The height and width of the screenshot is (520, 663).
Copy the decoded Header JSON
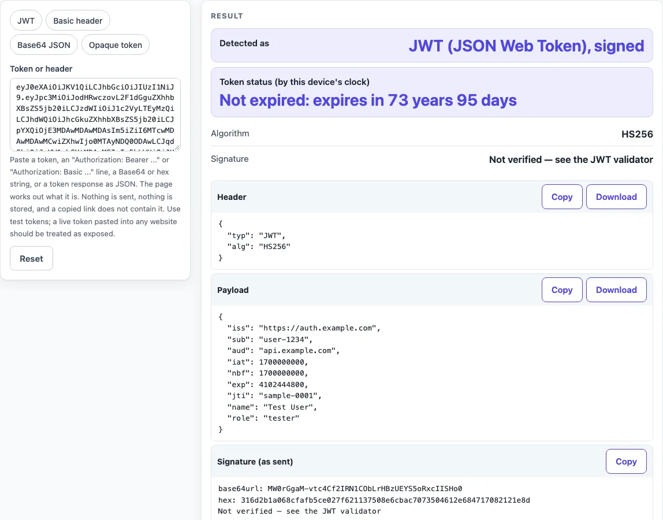tap(562, 197)
